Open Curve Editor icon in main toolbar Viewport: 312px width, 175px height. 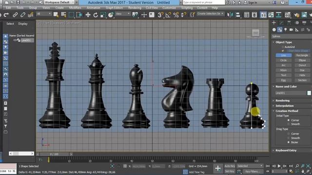271,15
